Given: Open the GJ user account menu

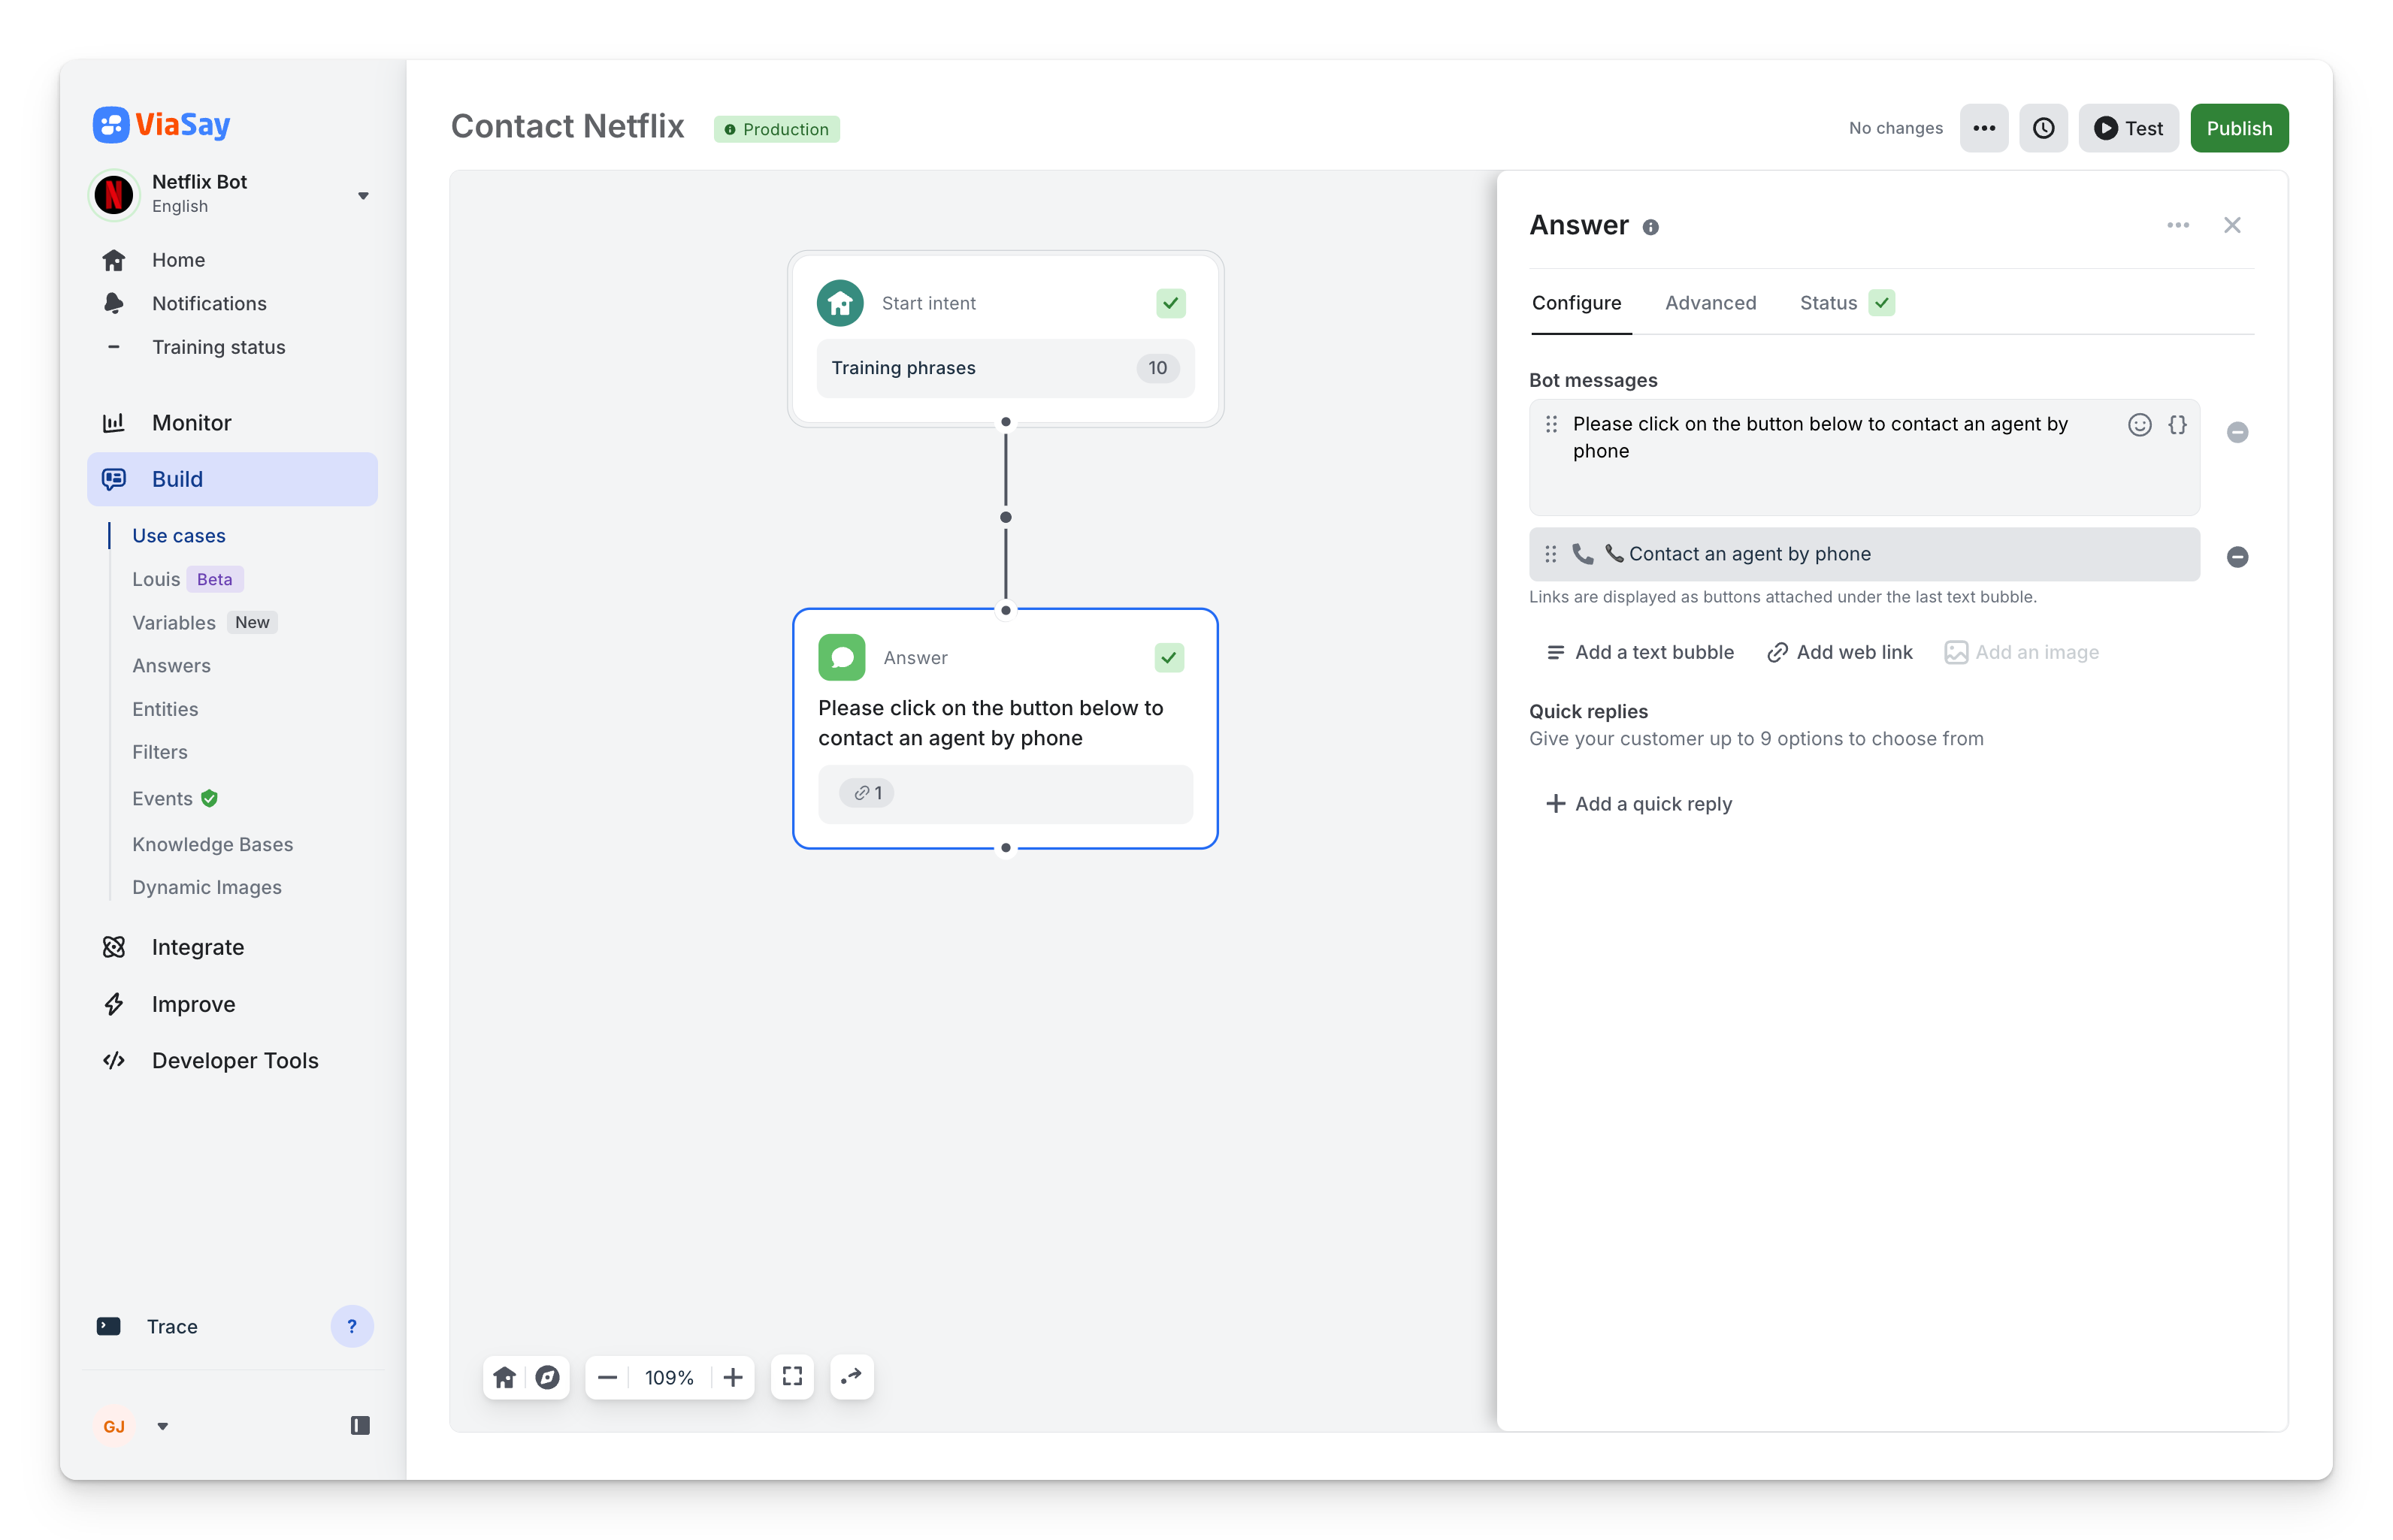Looking at the screenshot, I should [x=132, y=1426].
